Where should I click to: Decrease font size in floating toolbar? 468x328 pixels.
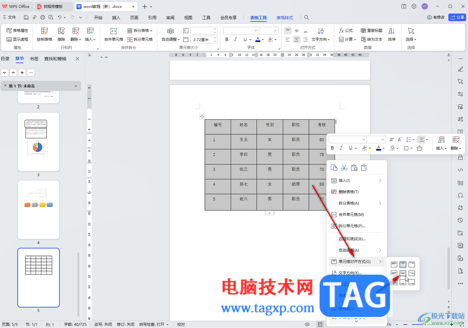pos(400,140)
